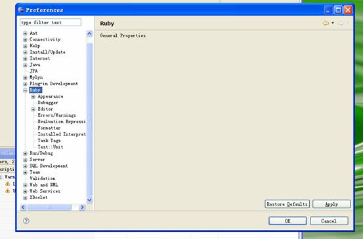Viewport: 363px width, 239px height.
Task: Click second warning icon in background Problems view
Action: (8, 191)
